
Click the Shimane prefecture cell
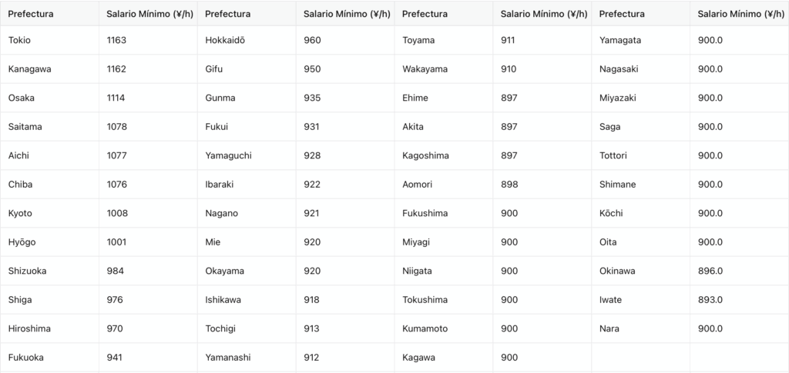[x=618, y=185]
